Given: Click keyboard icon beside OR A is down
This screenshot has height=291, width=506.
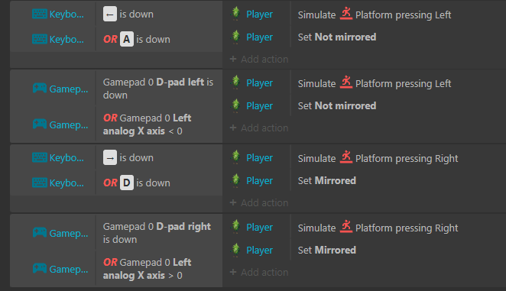Looking at the screenshot, I should 40,40.
